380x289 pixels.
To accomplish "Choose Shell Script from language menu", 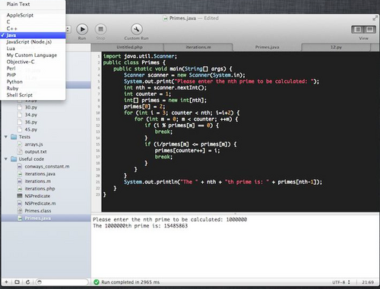I will [x=33, y=95].
